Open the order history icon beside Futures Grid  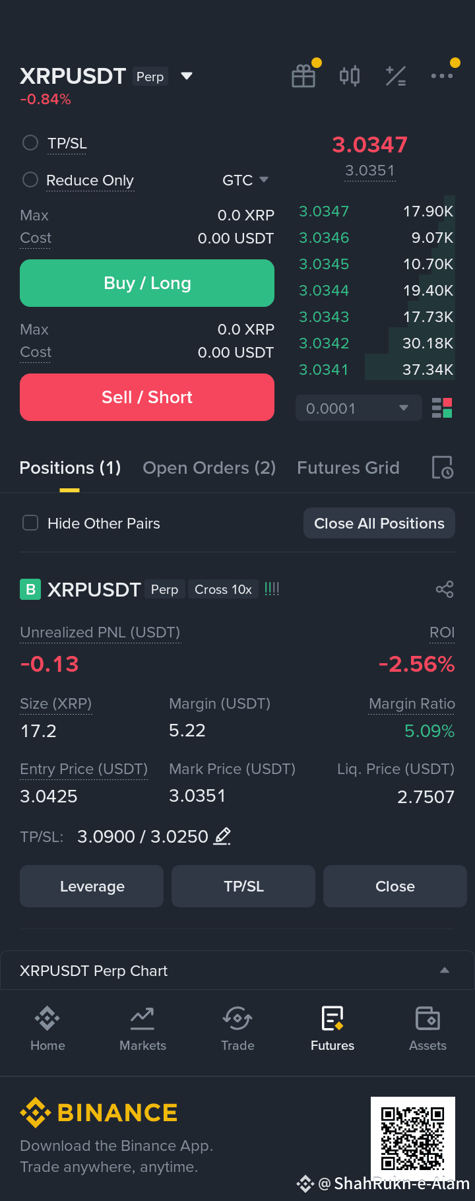click(x=442, y=467)
